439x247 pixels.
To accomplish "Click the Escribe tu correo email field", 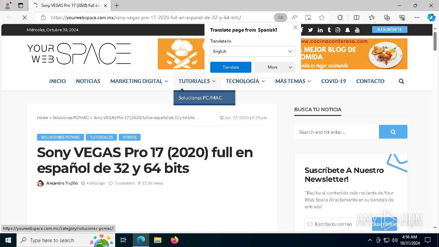I will tap(338, 224).
